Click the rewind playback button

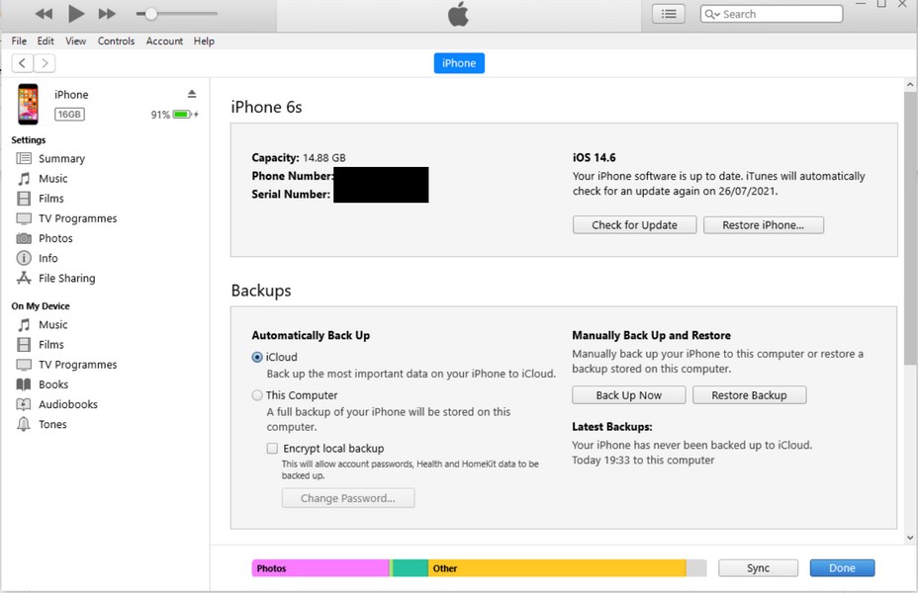click(x=44, y=14)
